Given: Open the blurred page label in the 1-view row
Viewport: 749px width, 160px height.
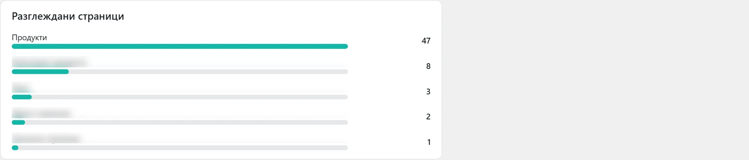Looking at the screenshot, I should [46, 139].
